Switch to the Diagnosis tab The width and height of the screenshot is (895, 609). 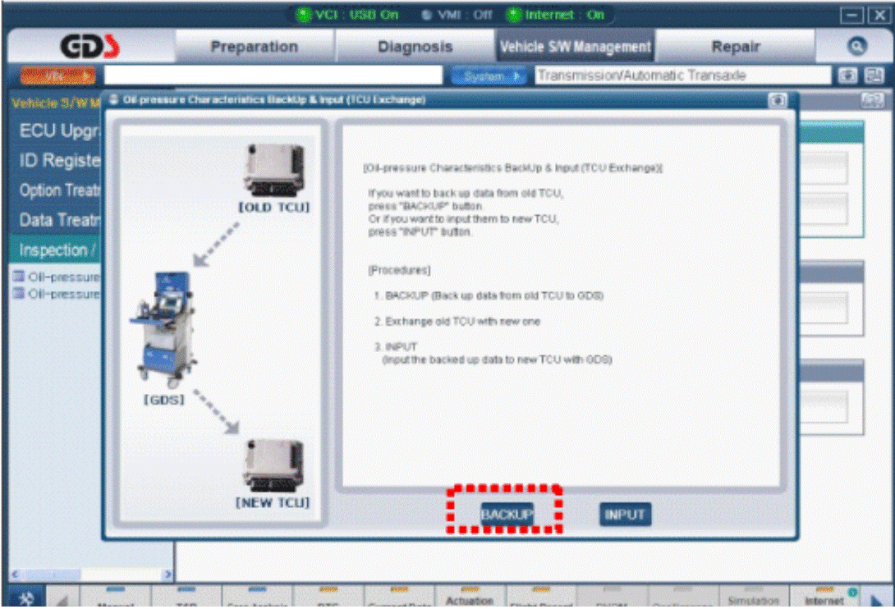(x=415, y=46)
